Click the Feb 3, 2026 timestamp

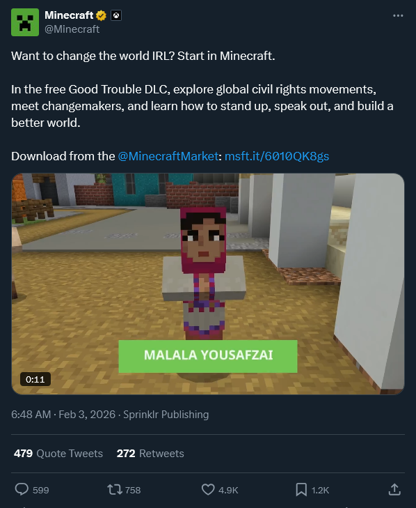pos(87,415)
